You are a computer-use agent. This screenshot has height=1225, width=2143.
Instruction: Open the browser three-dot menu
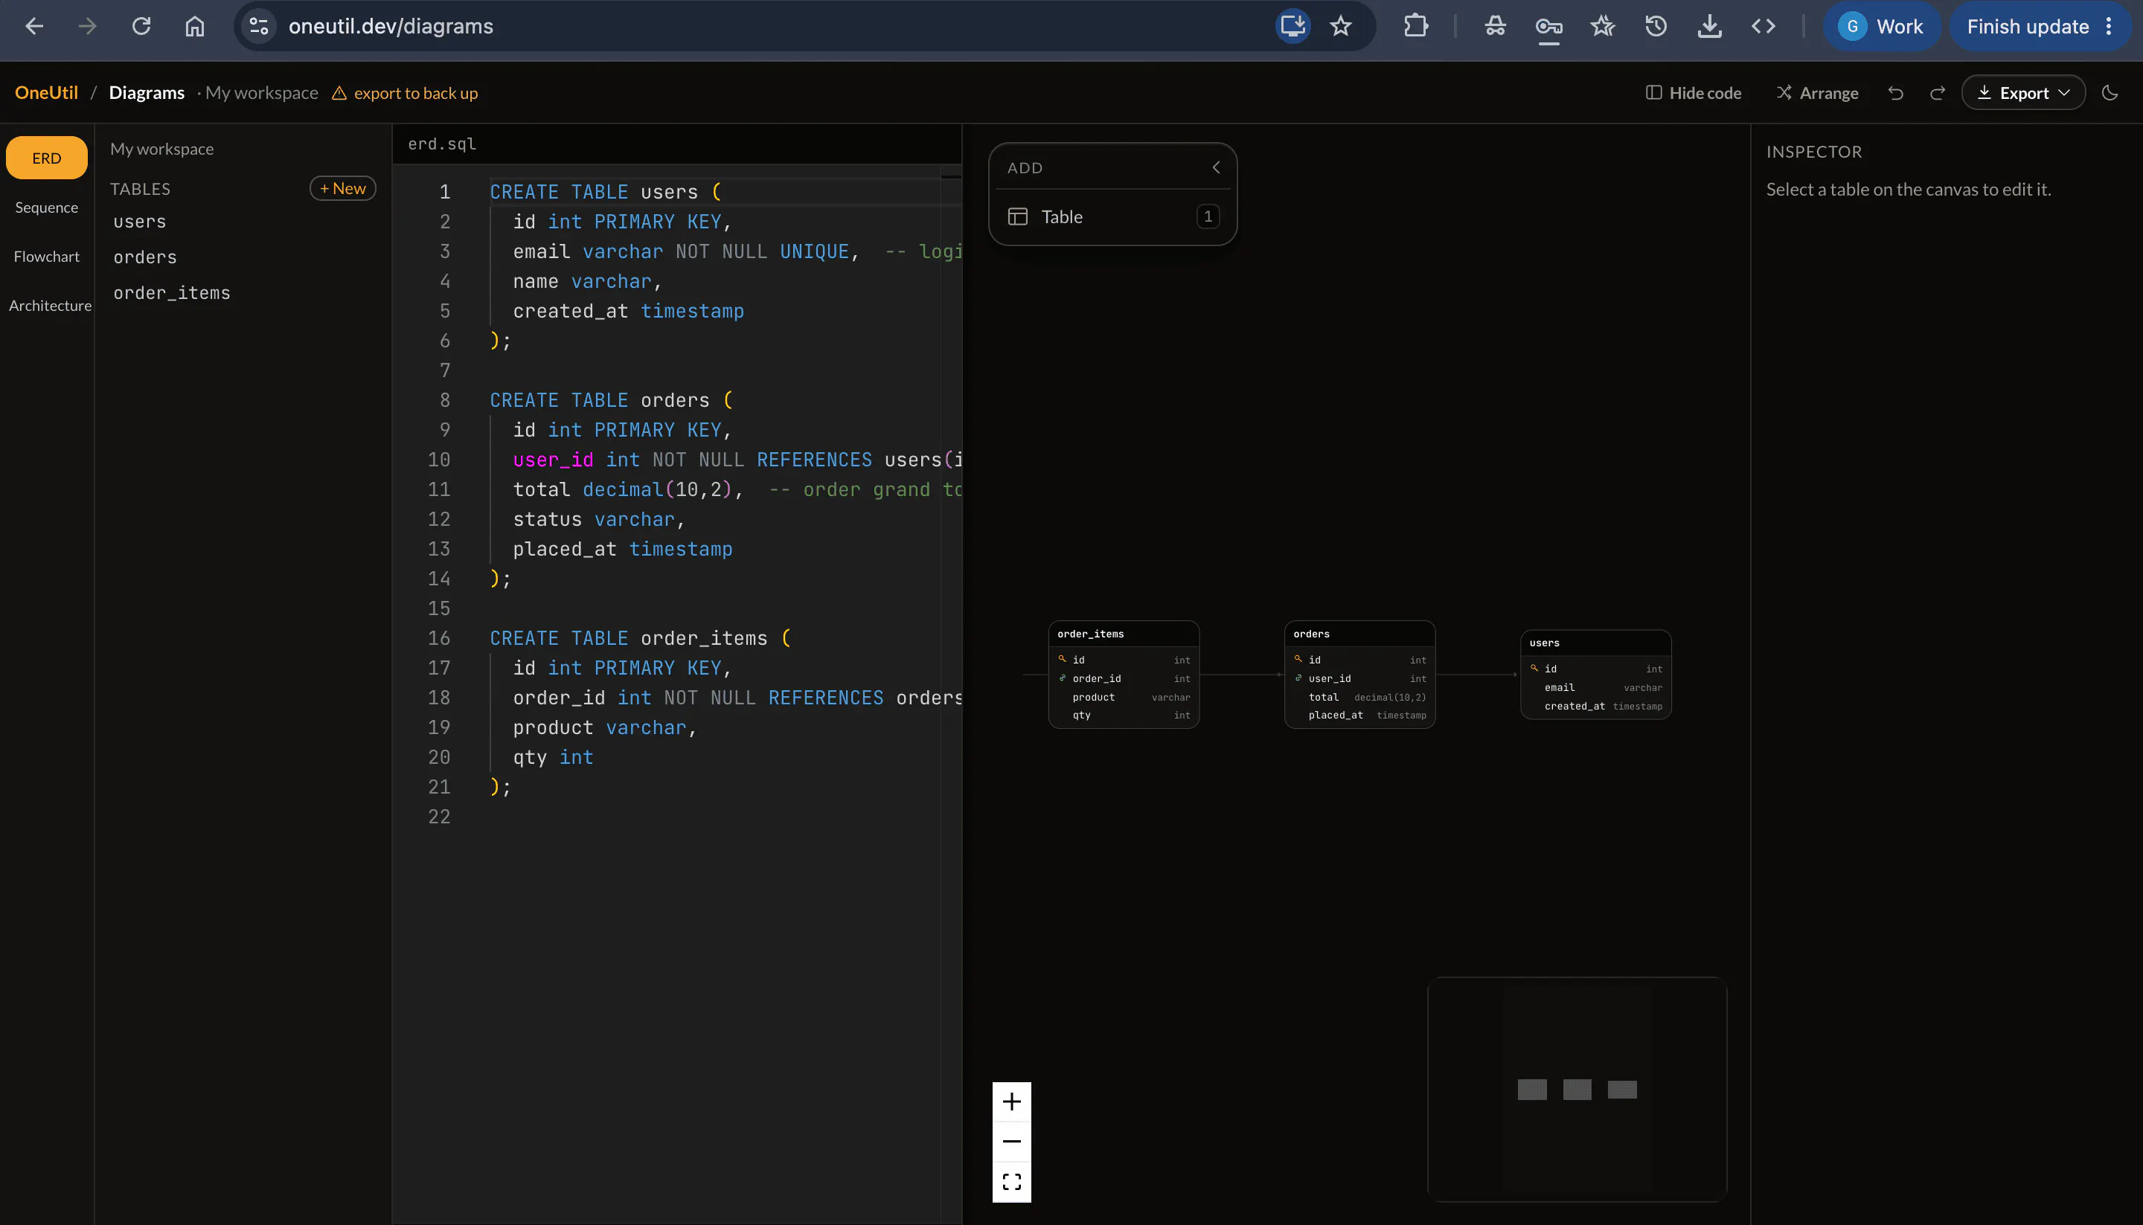[2110, 26]
